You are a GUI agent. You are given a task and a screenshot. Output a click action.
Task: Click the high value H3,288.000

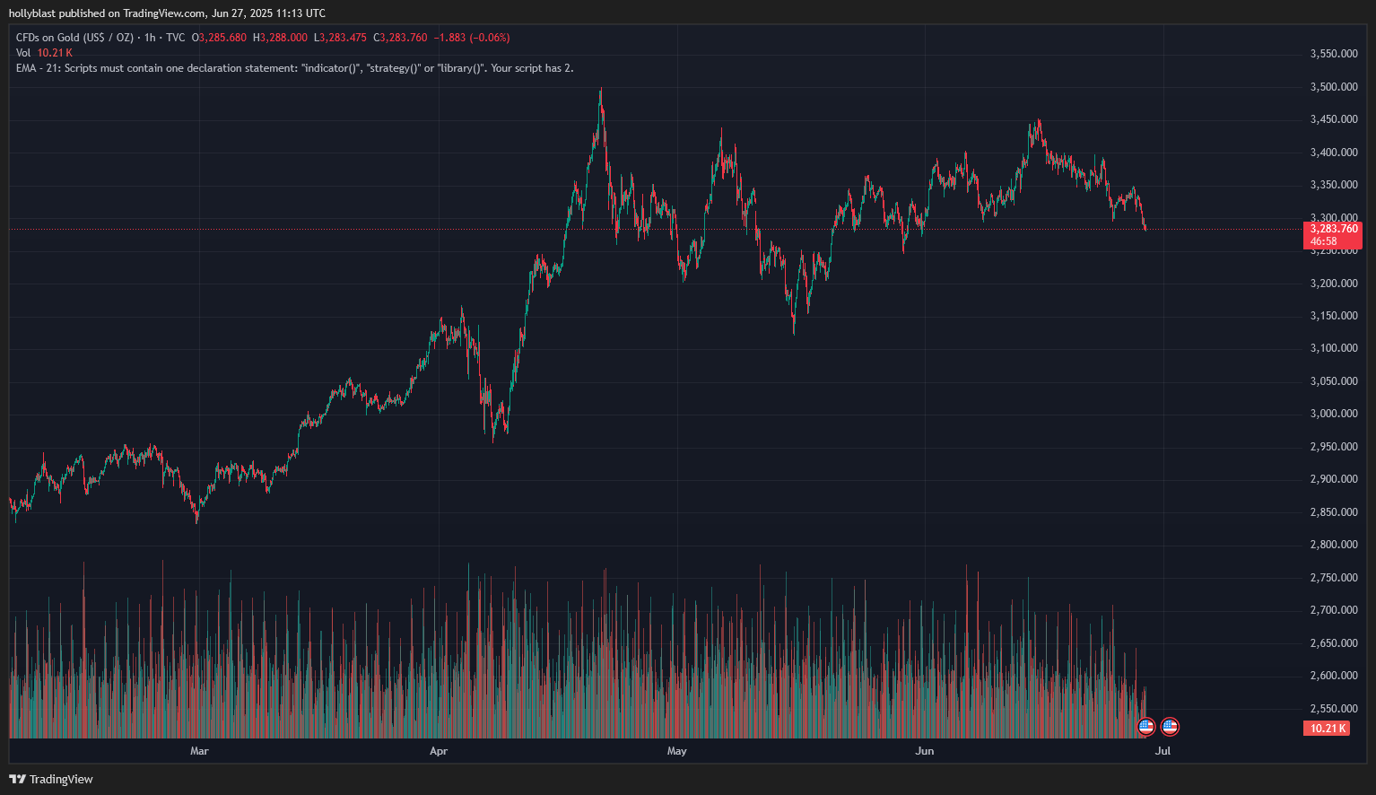click(280, 38)
